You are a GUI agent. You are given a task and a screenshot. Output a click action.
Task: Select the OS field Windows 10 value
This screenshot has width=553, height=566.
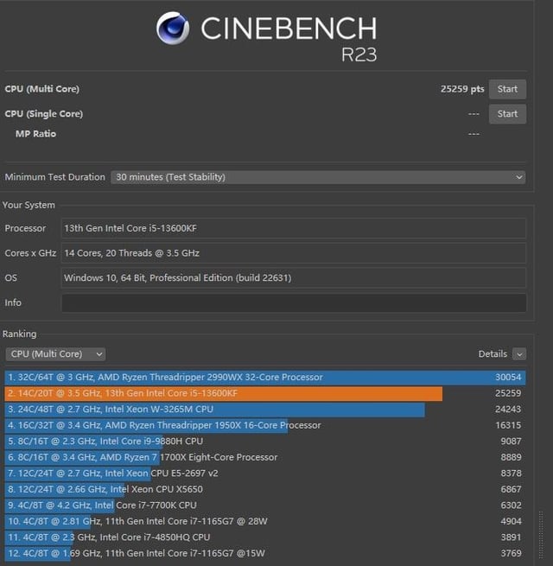click(x=294, y=277)
